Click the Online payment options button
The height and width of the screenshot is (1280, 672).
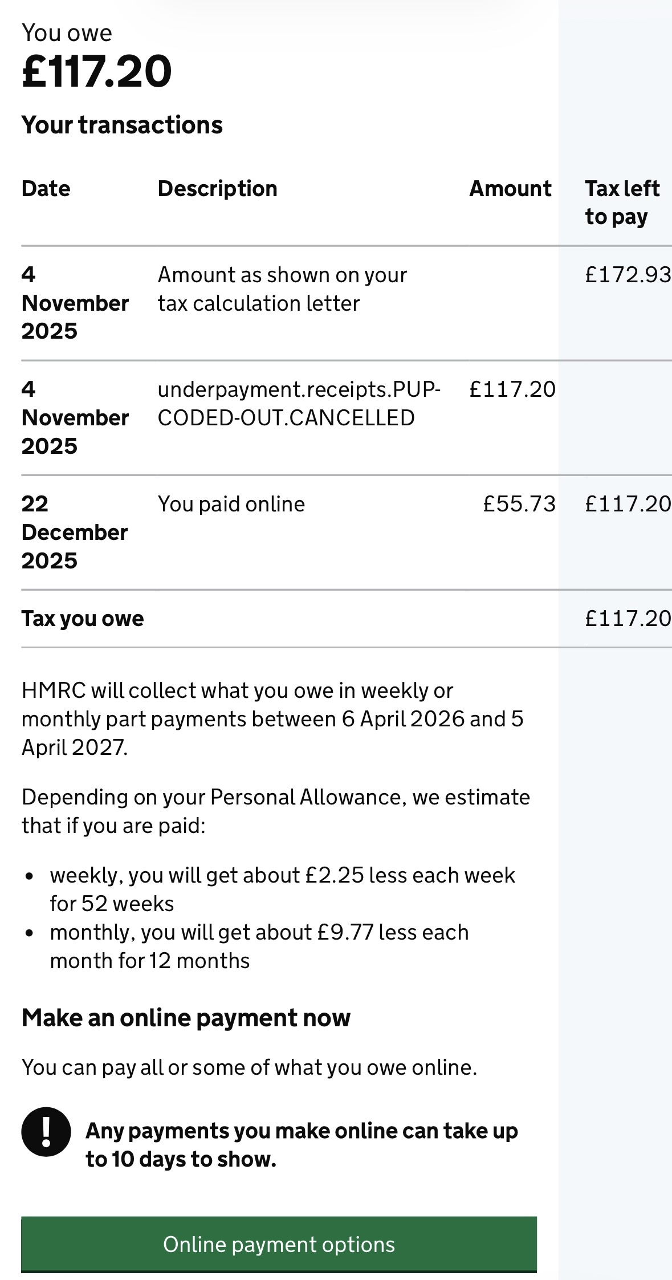click(279, 1244)
